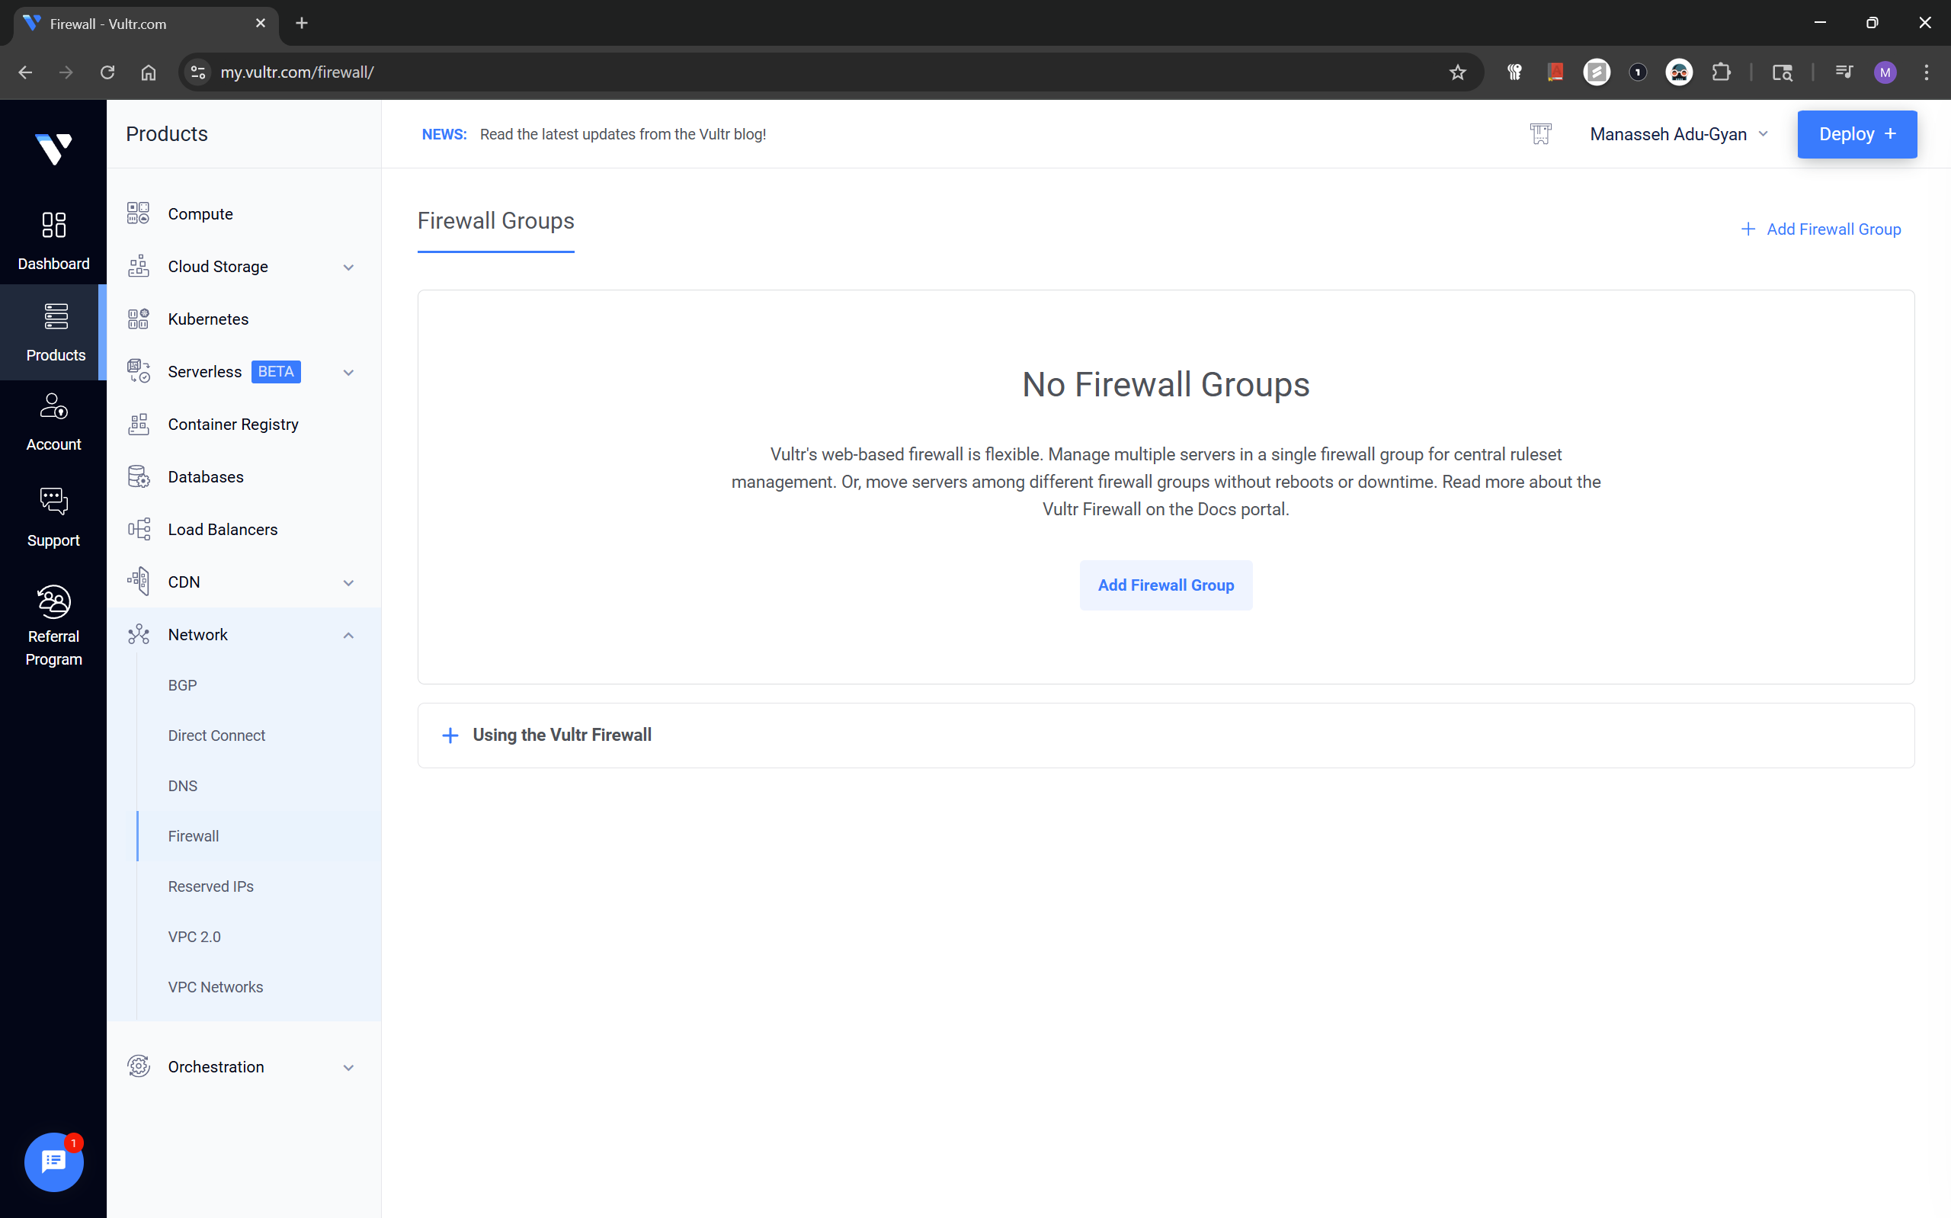Open DNS under Network
The height and width of the screenshot is (1218, 1951).
tap(182, 785)
